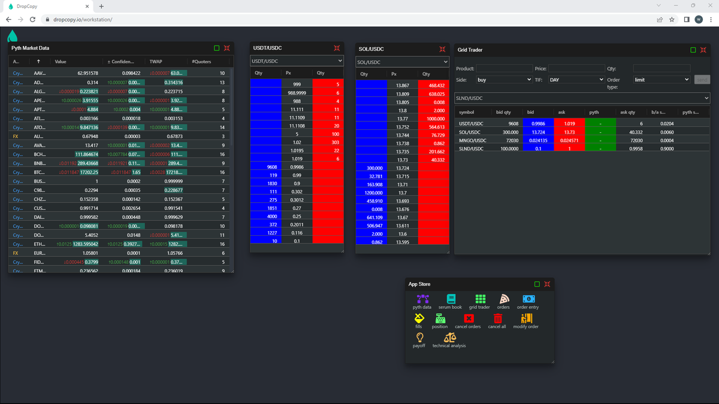The width and height of the screenshot is (719, 404).
Task: Click the Qty input field in Grid Trader
Action: click(x=661, y=69)
